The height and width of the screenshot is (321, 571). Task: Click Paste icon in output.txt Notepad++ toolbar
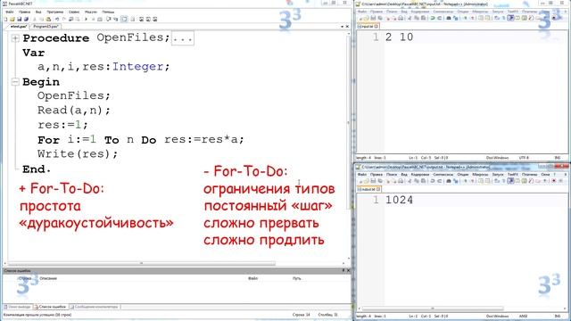tap(423, 181)
